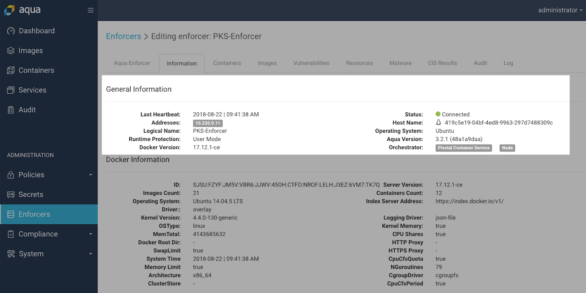The height and width of the screenshot is (293, 586).
Task: Switch to the Aqua Enforcer tab
Action: tap(132, 63)
